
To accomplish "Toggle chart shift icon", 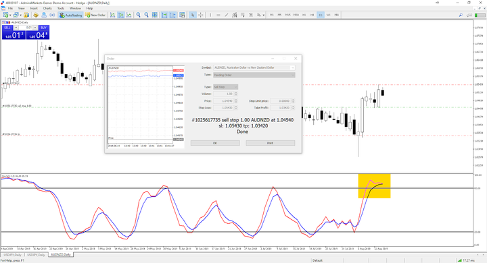I will [172, 15].
